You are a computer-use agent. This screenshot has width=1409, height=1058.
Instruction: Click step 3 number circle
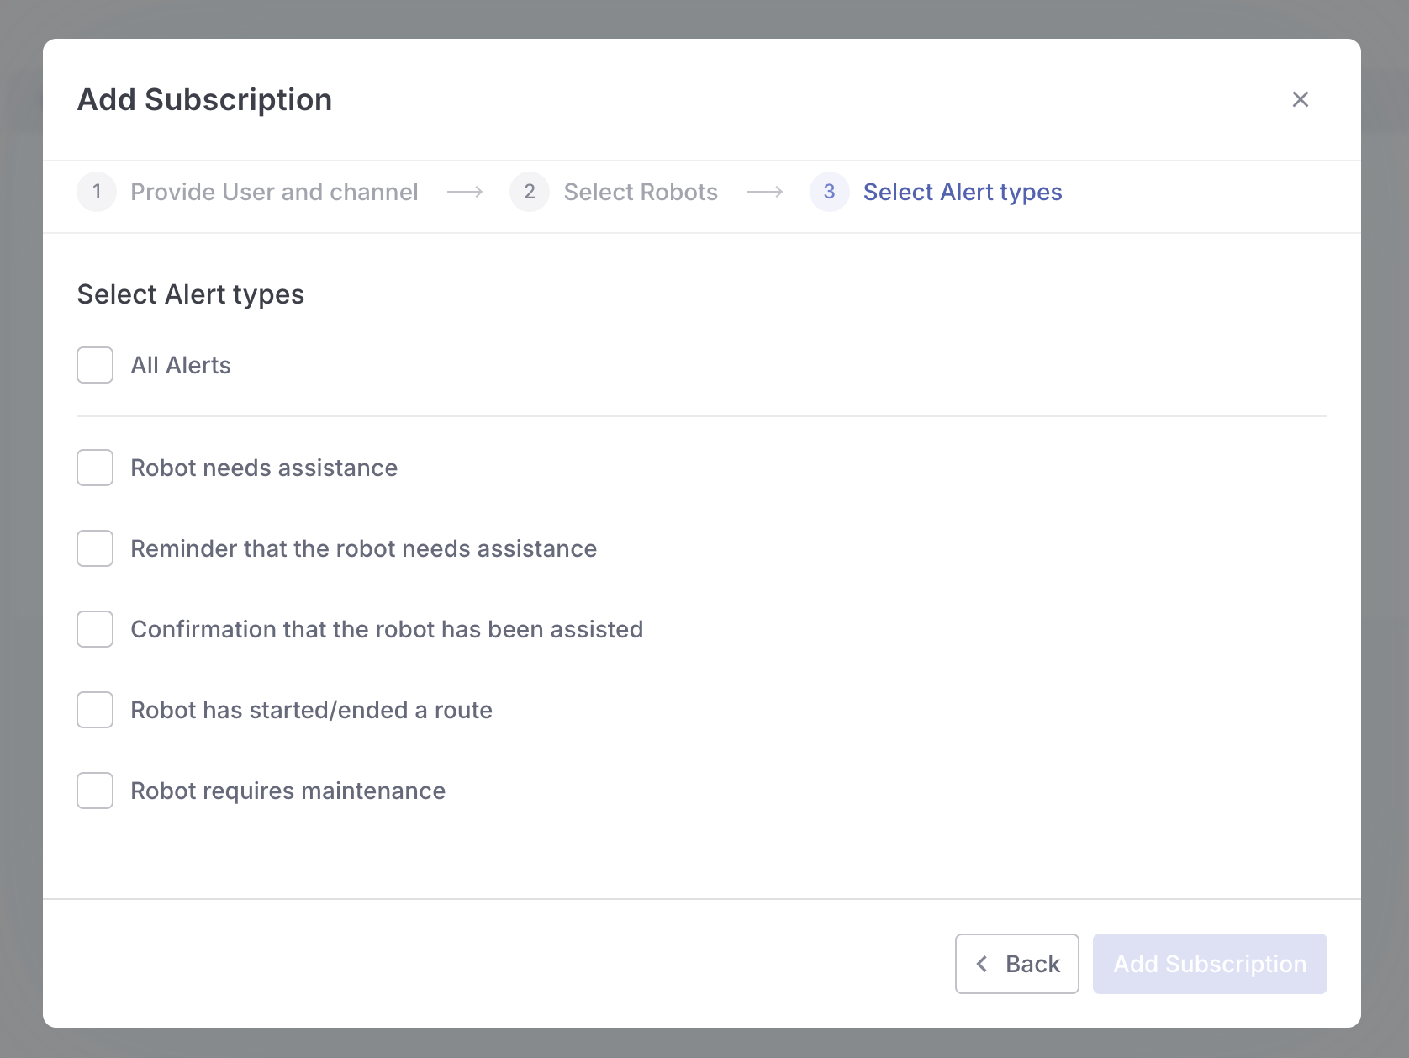829,192
